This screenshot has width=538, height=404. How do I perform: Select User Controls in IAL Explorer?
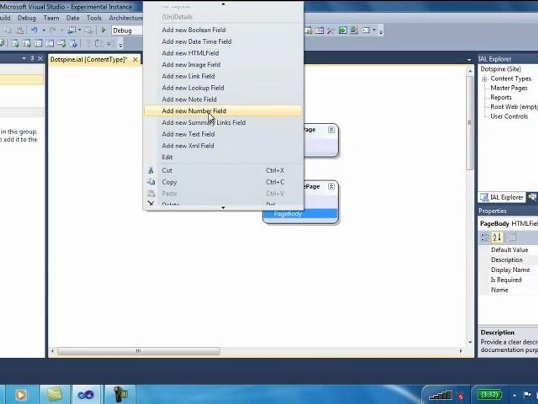[509, 116]
